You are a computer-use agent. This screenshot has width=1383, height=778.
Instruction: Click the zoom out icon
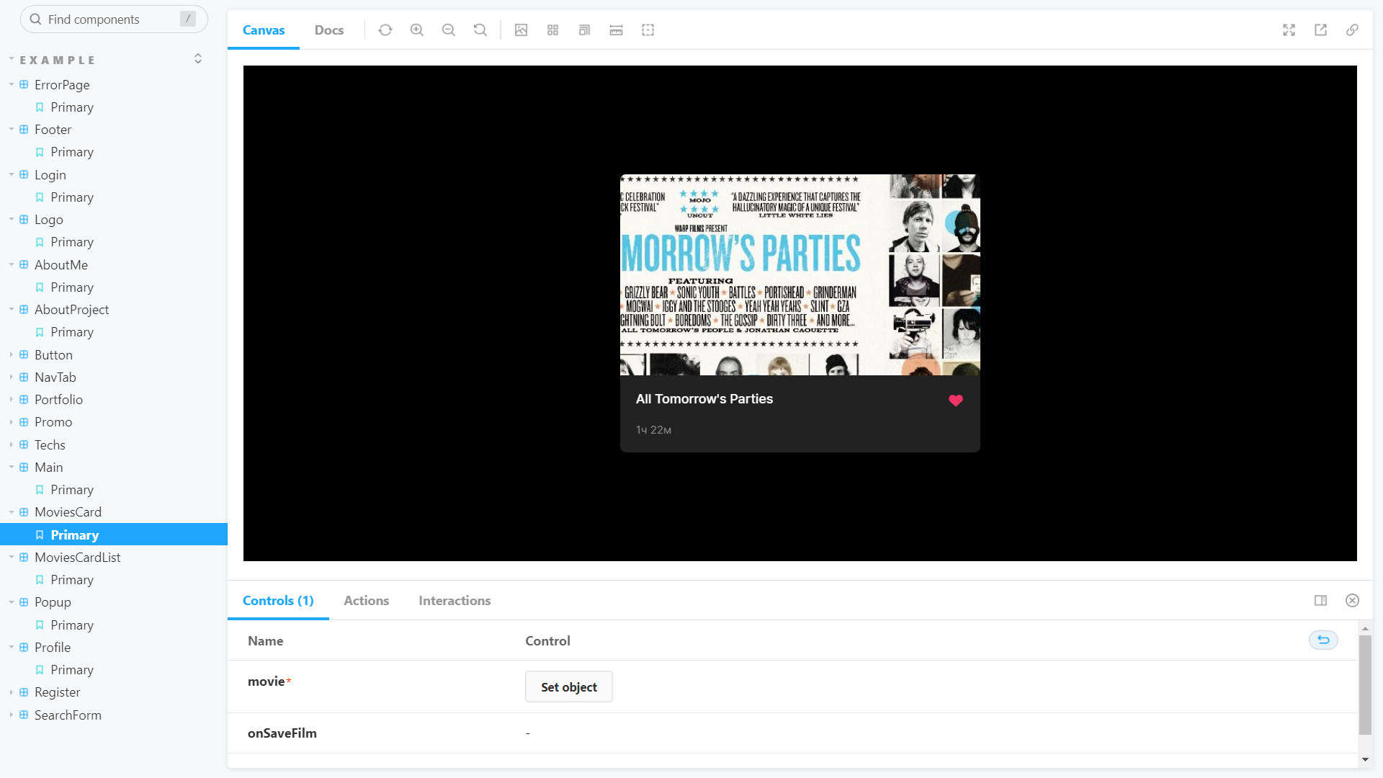tap(449, 30)
